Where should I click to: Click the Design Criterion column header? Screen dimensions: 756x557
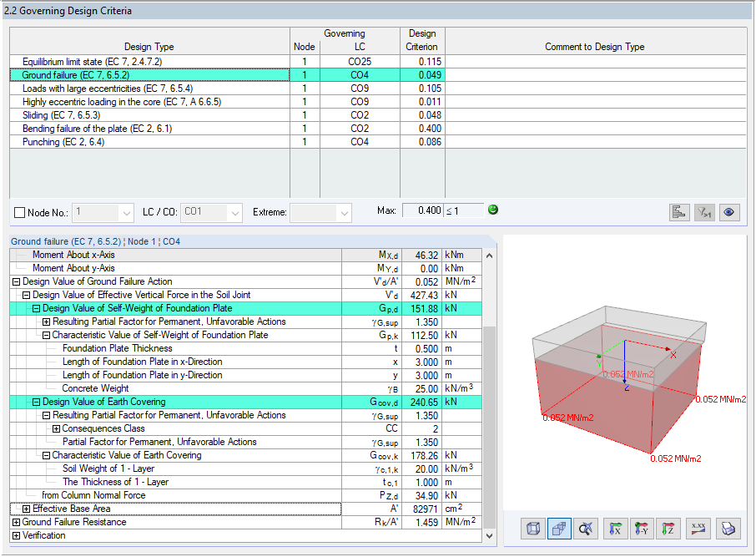(x=422, y=41)
